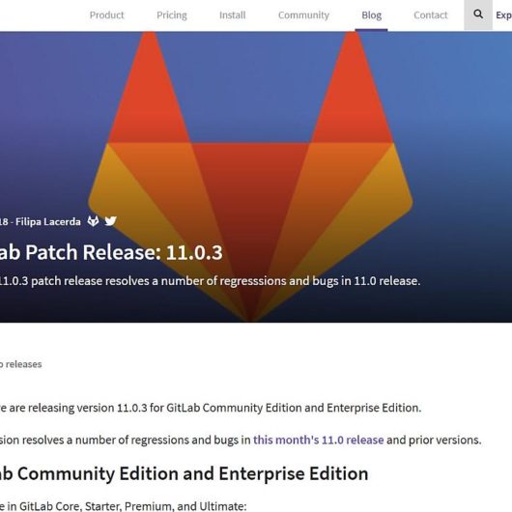Click the partially visible Explore link
This screenshot has height=512, width=512.
tap(503, 15)
